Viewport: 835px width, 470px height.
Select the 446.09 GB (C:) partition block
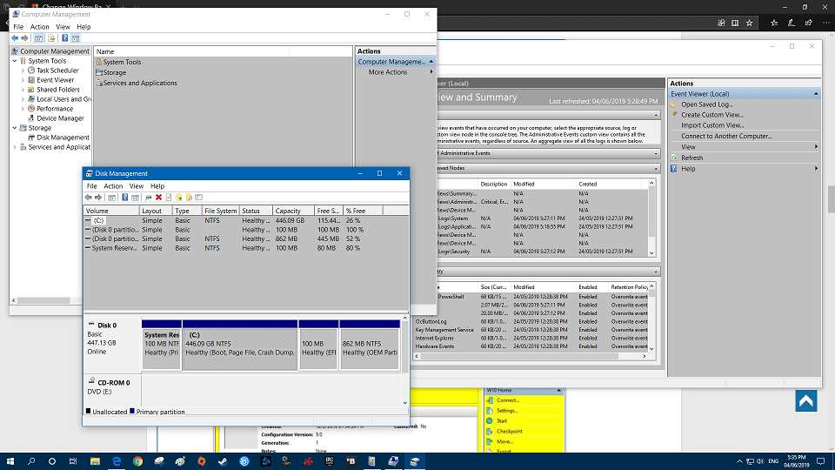point(240,349)
